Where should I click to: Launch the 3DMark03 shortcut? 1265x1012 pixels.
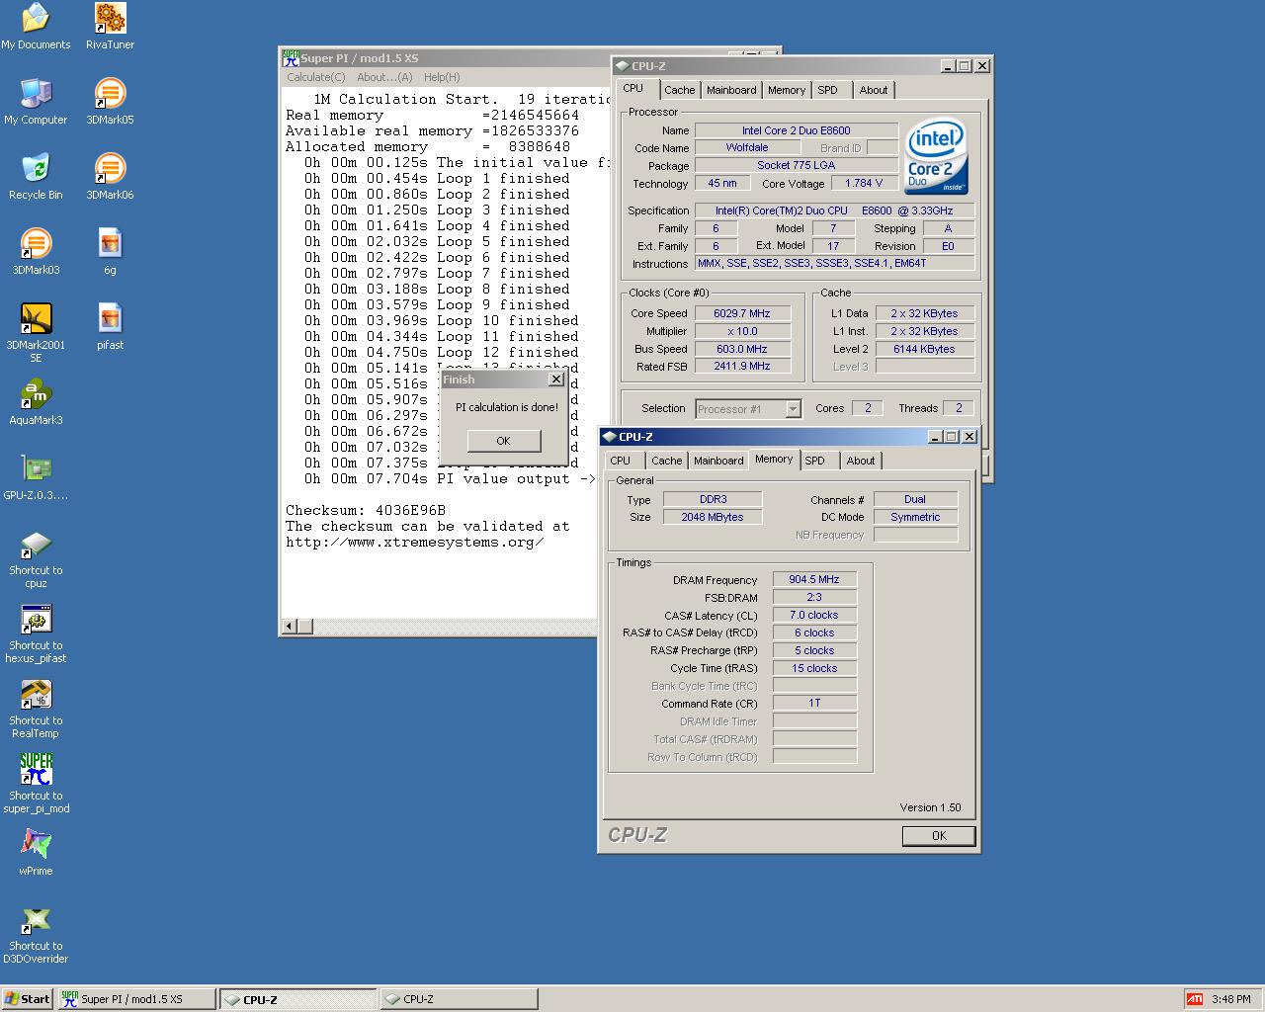pos(36,252)
